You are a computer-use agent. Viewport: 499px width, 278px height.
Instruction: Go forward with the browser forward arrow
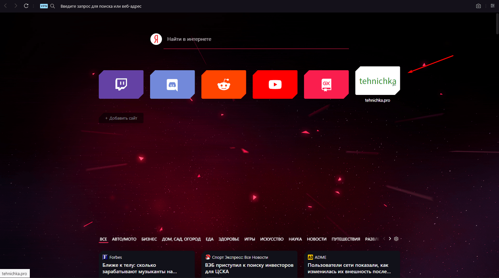[16, 6]
